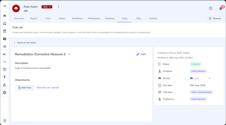Open notifications bell with 18 badge
Image resolution: width=226 pixels, height=125 pixels.
point(221,8)
